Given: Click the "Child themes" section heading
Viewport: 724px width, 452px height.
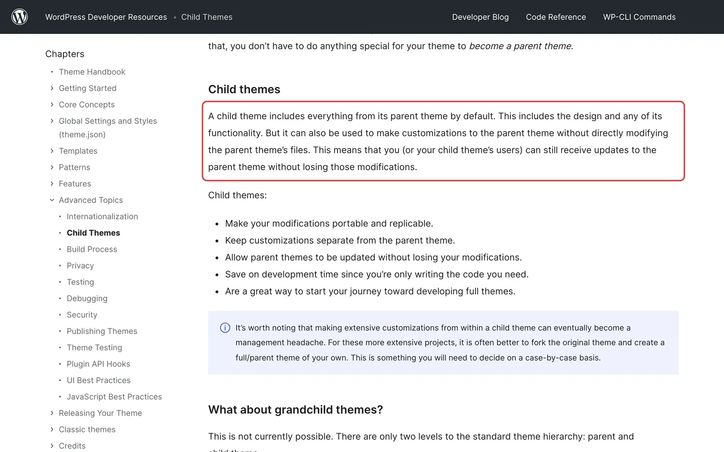Looking at the screenshot, I should pyautogui.click(x=244, y=89).
